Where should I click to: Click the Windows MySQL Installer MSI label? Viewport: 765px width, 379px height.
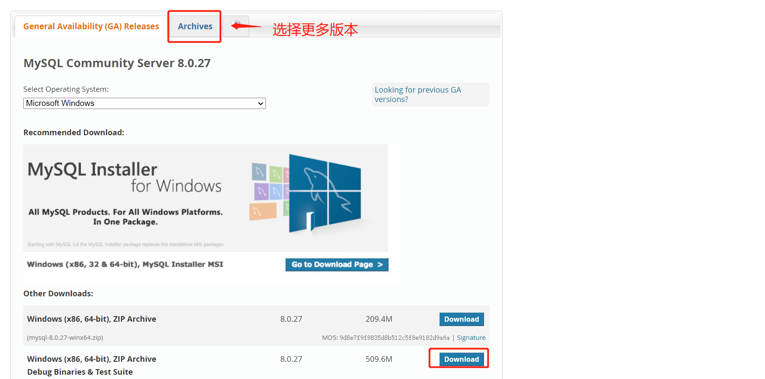click(x=125, y=264)
